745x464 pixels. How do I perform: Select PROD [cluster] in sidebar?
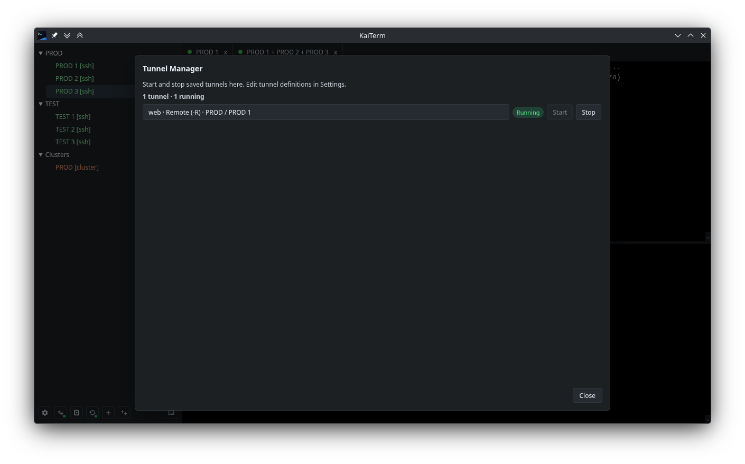point(77,168)
